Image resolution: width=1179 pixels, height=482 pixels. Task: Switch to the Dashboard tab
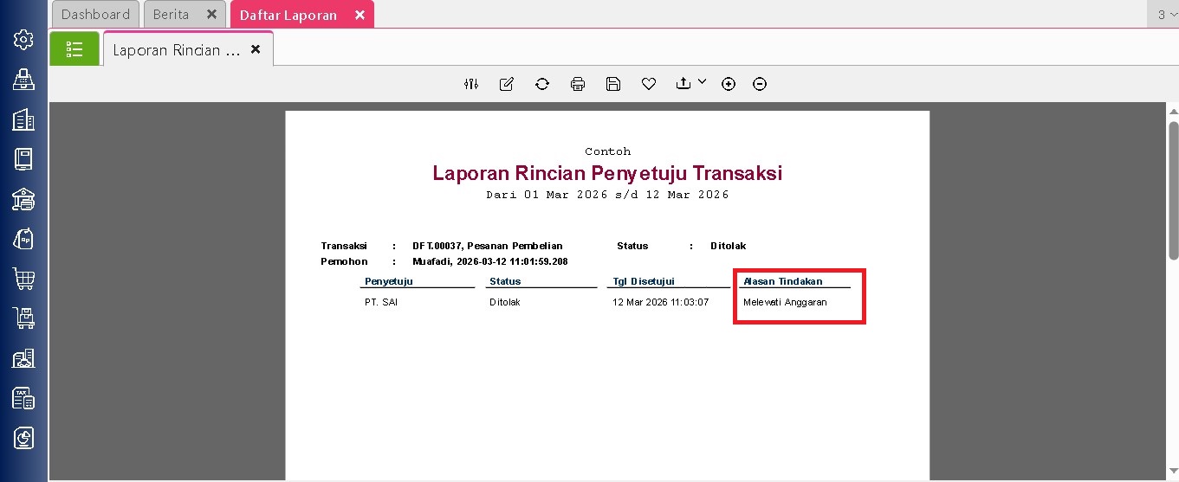pyautogui.click(x=95, y=15)
